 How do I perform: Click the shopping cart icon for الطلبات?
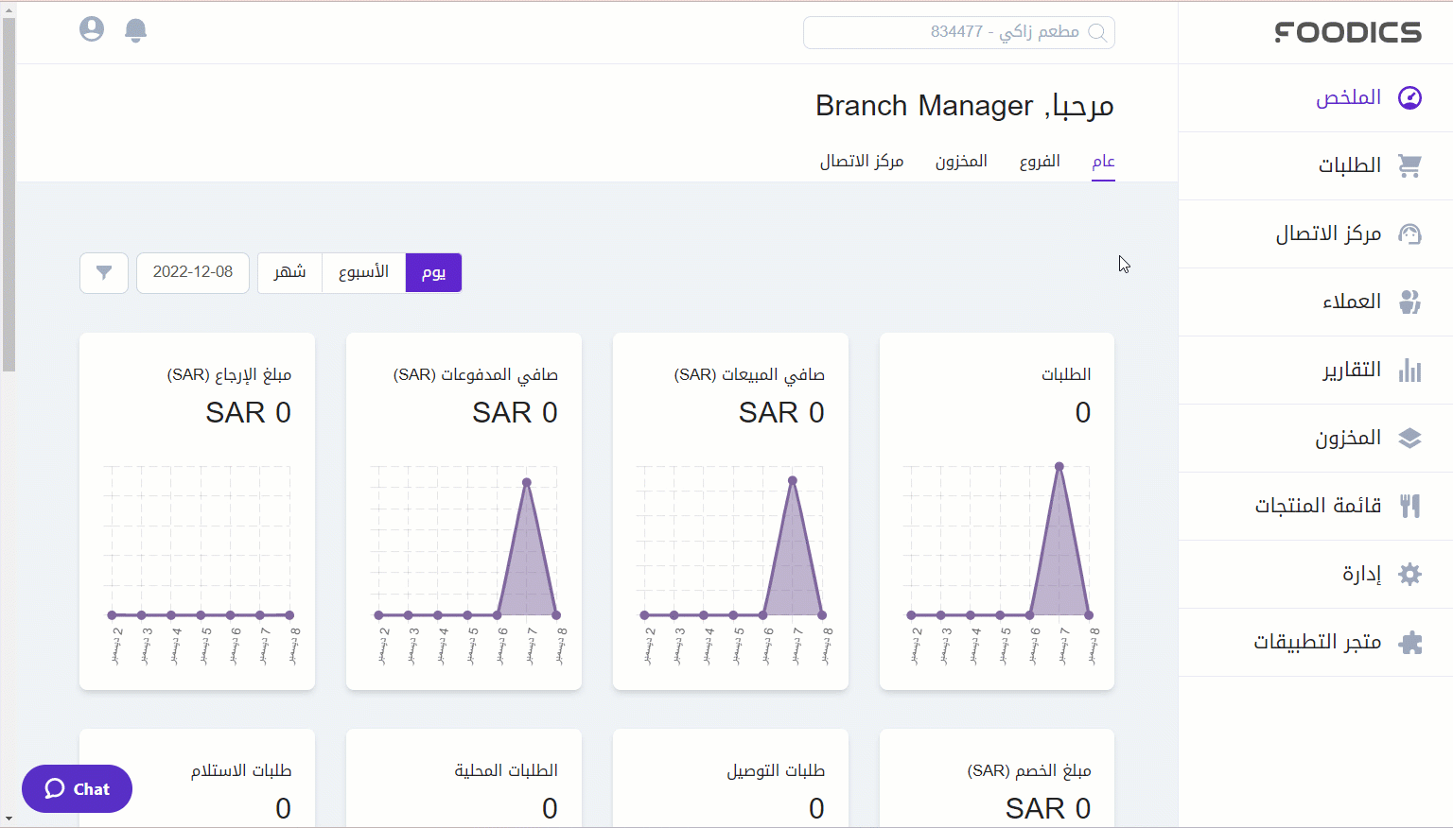[x=1409, y=166]
